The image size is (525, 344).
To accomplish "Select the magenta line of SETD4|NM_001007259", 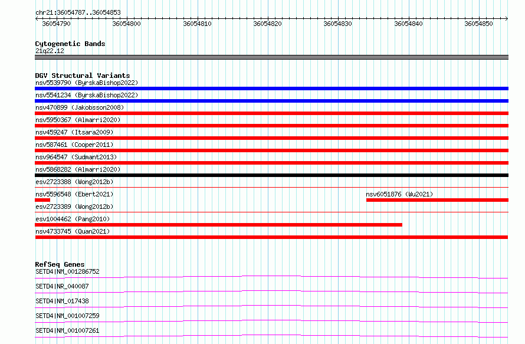I will [271, 321].
